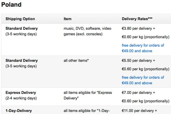
Task: Click the €5.50 per delivery rate
Action: pyautogui.click(x=138, y=60)
